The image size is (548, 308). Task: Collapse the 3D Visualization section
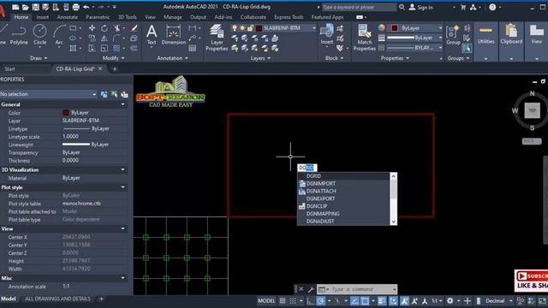click(122, 169)
